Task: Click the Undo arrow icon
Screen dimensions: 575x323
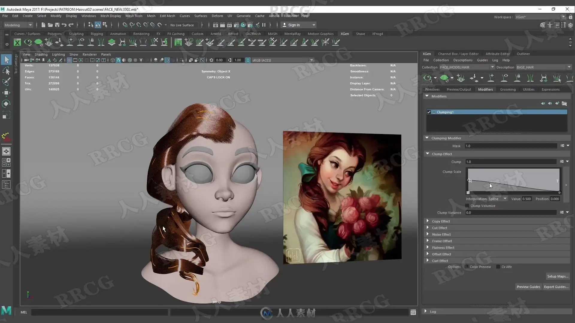Action: pyautogui.click(x=64, y=25)
